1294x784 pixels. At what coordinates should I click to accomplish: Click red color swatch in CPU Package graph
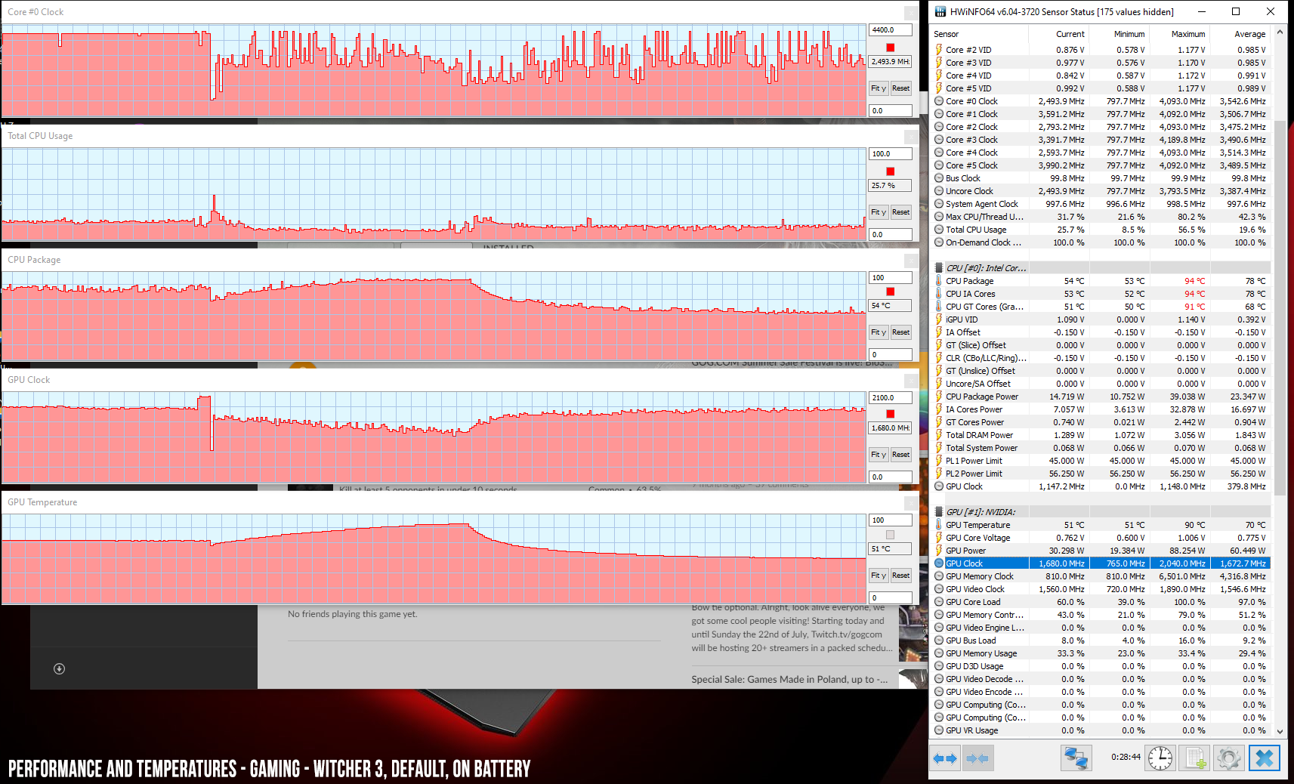click(890, 292)
